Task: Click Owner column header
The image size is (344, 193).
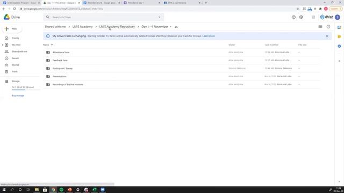Action: pyautogui.click(x=232, y=45)
